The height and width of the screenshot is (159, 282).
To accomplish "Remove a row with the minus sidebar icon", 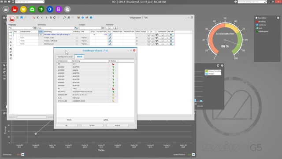I will point(11,35).
